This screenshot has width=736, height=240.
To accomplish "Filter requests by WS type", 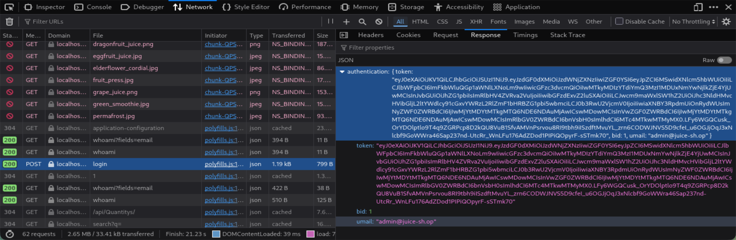I will click(573, 22).
